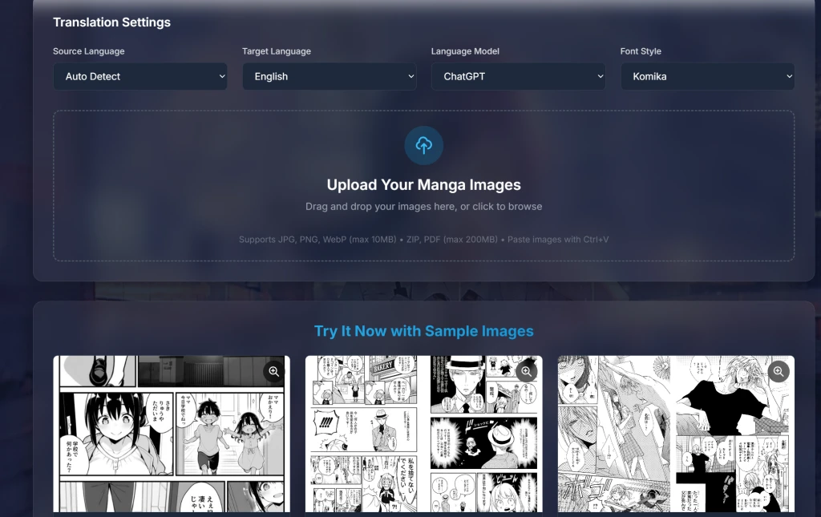Viewport: 821px width, 517px height.
Task: Click the 'click to browse' drag-and-drop text
Action: click(423, 207)
